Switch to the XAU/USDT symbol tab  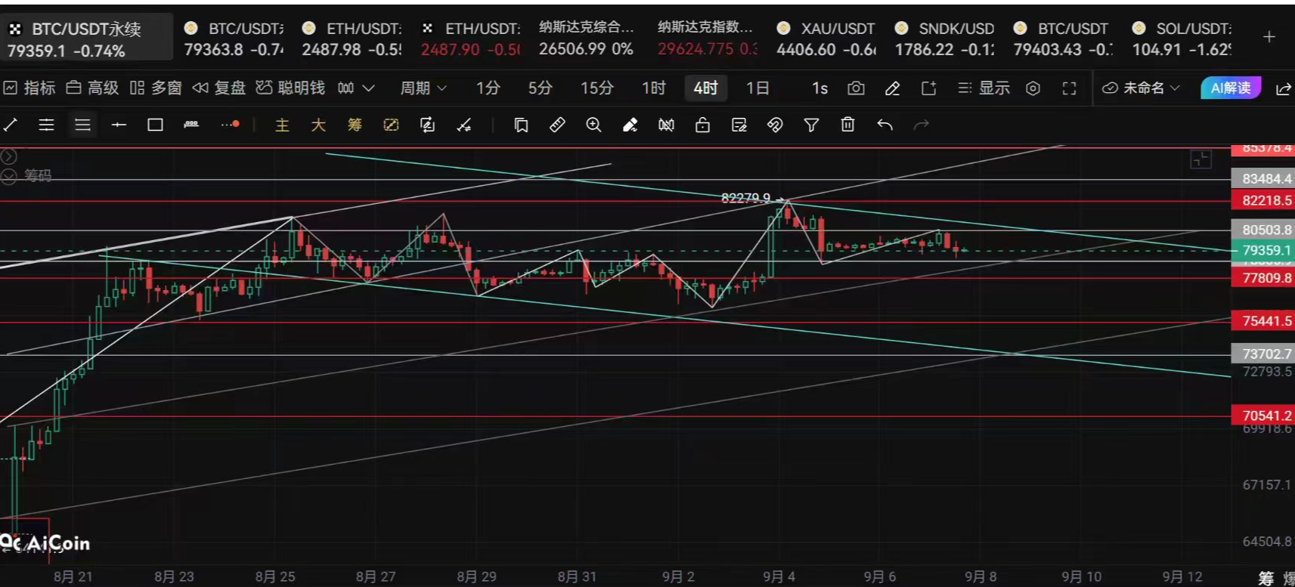pos(826,39)
